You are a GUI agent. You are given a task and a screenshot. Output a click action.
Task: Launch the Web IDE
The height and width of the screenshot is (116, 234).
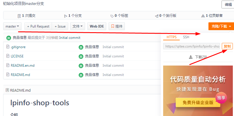click(97, 26)
